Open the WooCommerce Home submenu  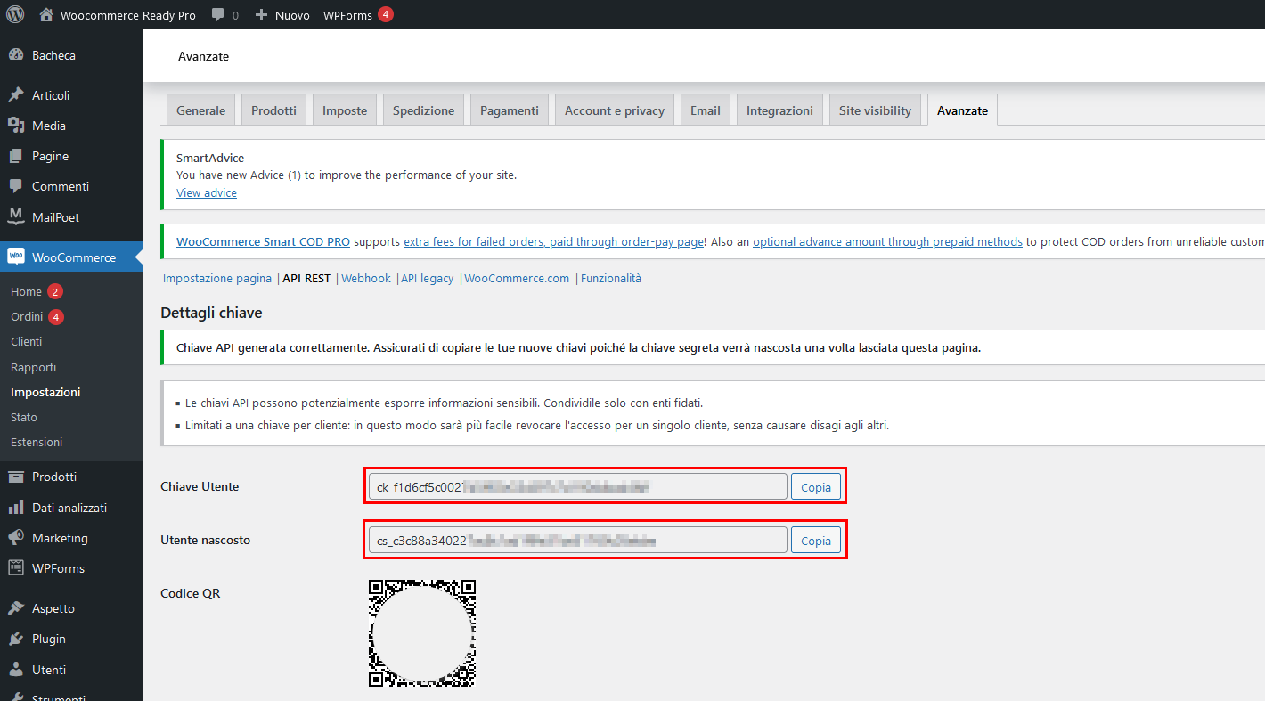coord(26,291)
